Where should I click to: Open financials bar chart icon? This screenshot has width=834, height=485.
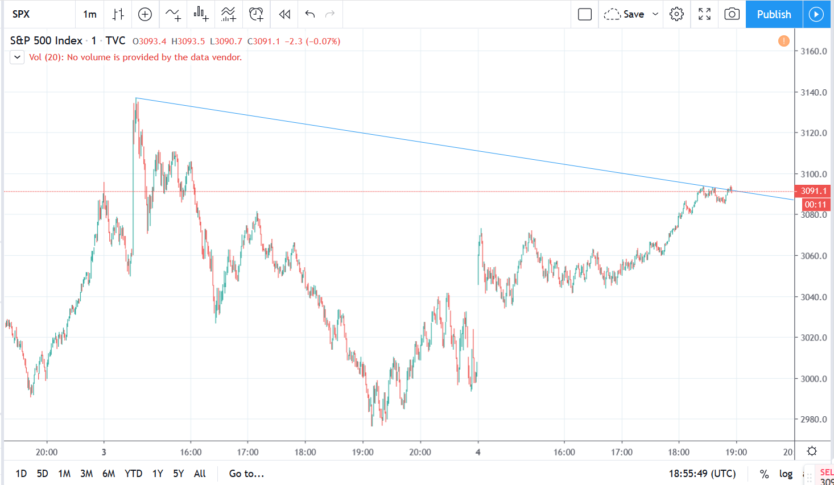(x=201, y=14)
